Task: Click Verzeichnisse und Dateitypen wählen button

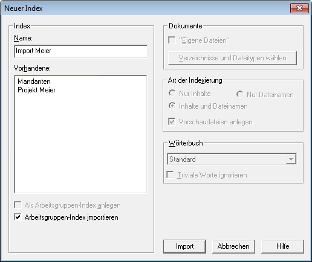Action: click(x=232, y=58)
